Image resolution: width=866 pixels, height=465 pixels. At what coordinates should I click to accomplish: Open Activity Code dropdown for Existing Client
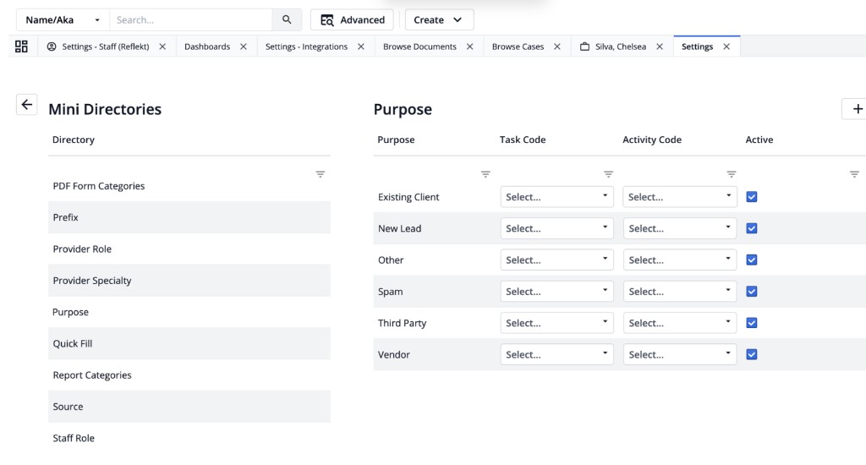(x=680, y=197)
